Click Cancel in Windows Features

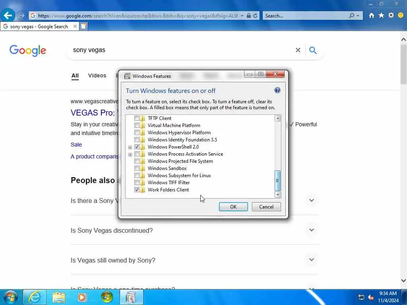(266, 207)
